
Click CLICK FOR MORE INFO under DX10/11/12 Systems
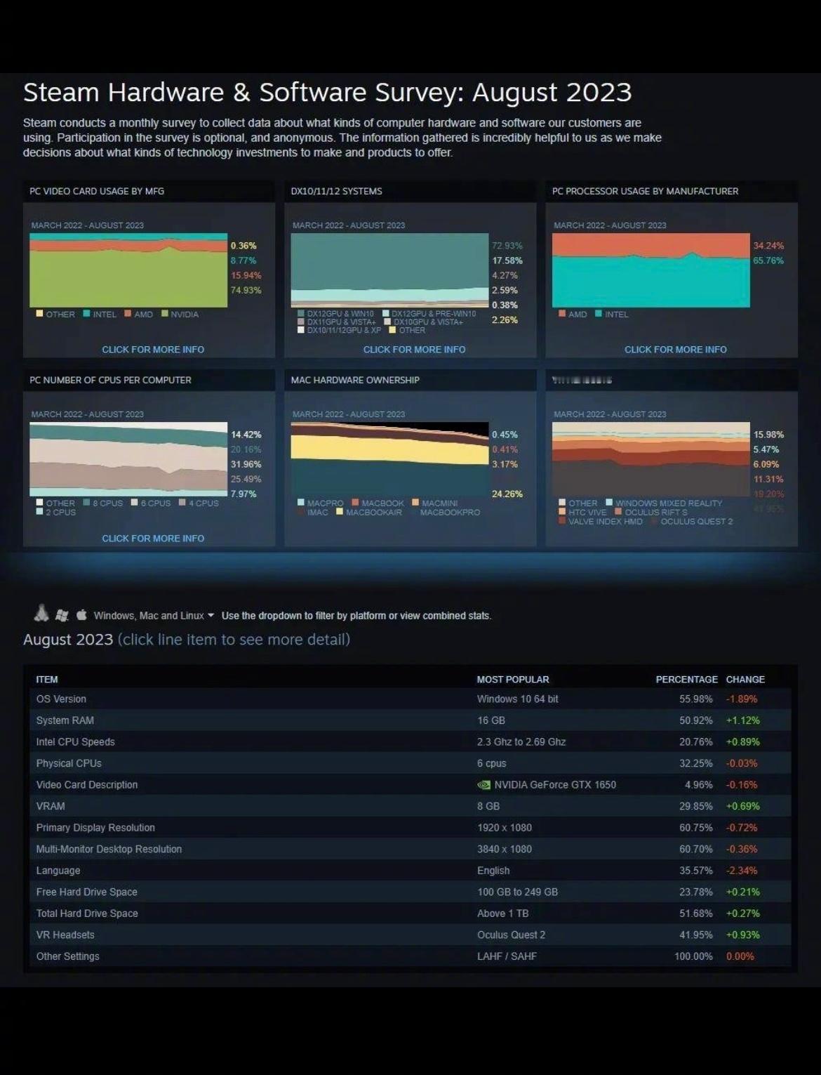(414, 350)
